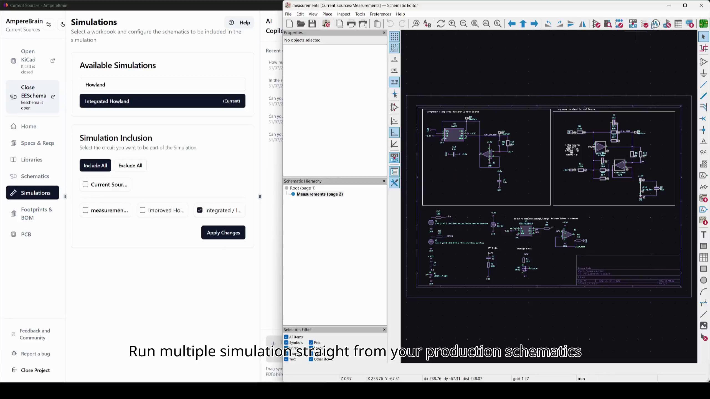The height and width of the screenshot is (399, 710).
Task: Select the Draw circle tool
Action: click(703, 280)
